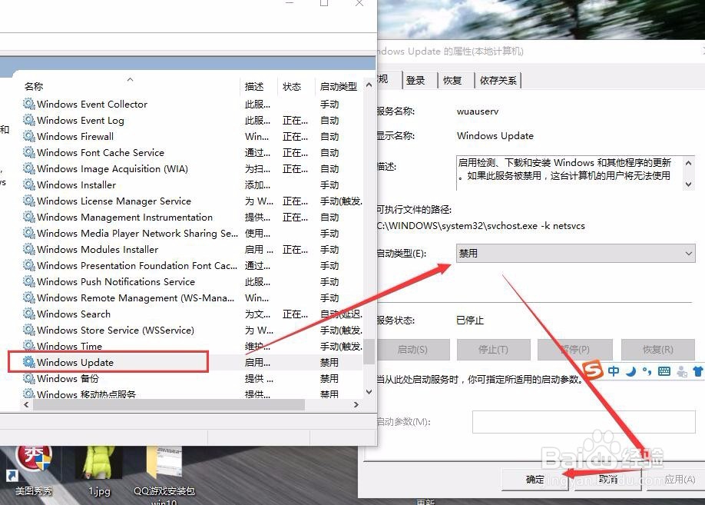Click gear icon beside Windows Presentation Foundation Font Cache

click(29, 265)
